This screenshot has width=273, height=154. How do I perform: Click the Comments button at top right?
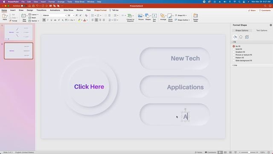(264, 10)
